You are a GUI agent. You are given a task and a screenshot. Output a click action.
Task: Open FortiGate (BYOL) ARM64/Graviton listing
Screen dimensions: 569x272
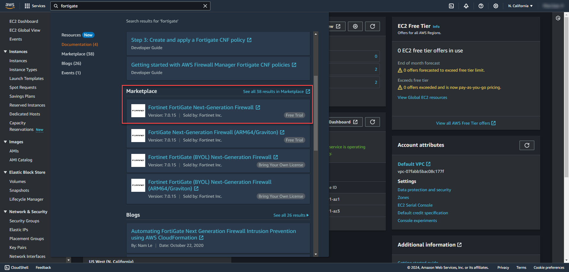click(210, 185)
